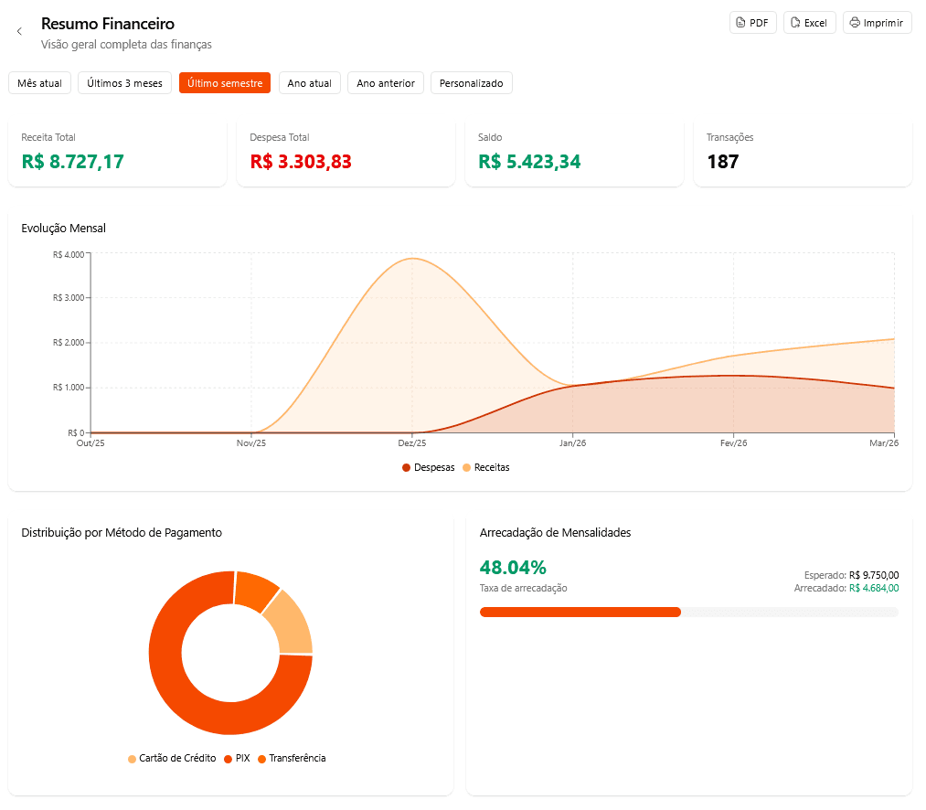Export report using the PDF button
This screenshot has width=926, height=810.
click(x=752, y=23)
